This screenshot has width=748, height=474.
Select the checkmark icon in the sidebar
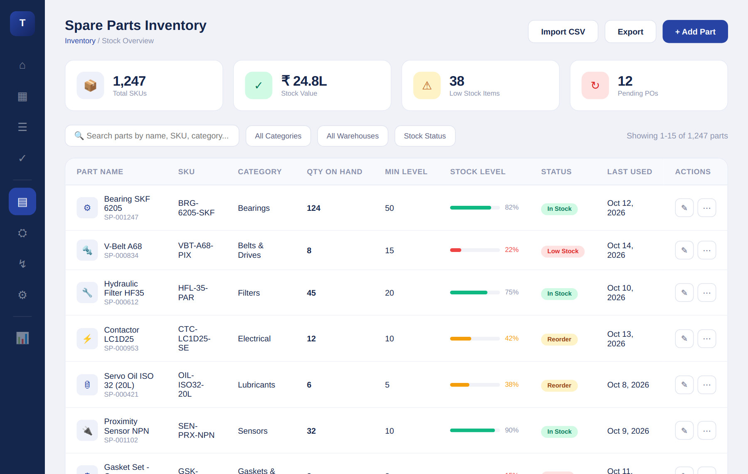[22, 158]
